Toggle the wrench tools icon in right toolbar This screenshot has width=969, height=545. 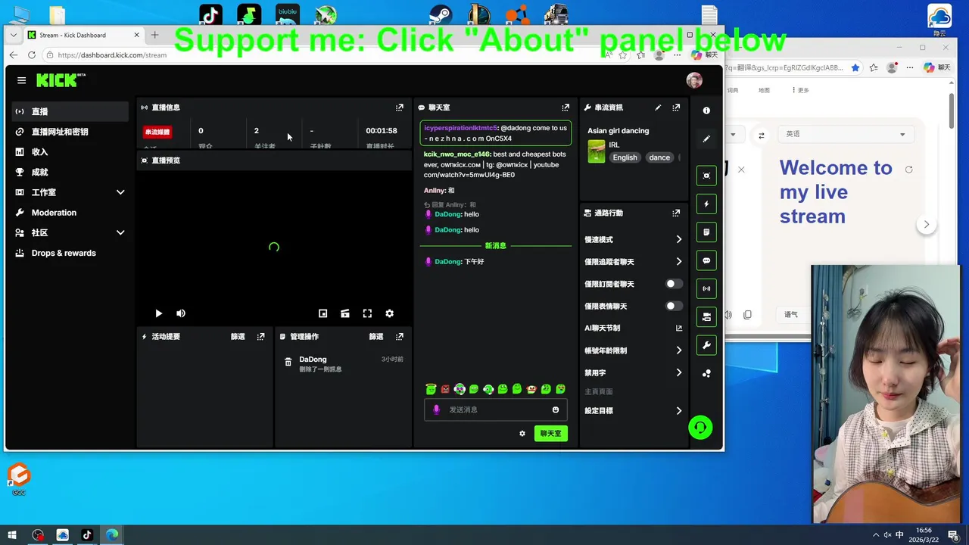point(706,345)
